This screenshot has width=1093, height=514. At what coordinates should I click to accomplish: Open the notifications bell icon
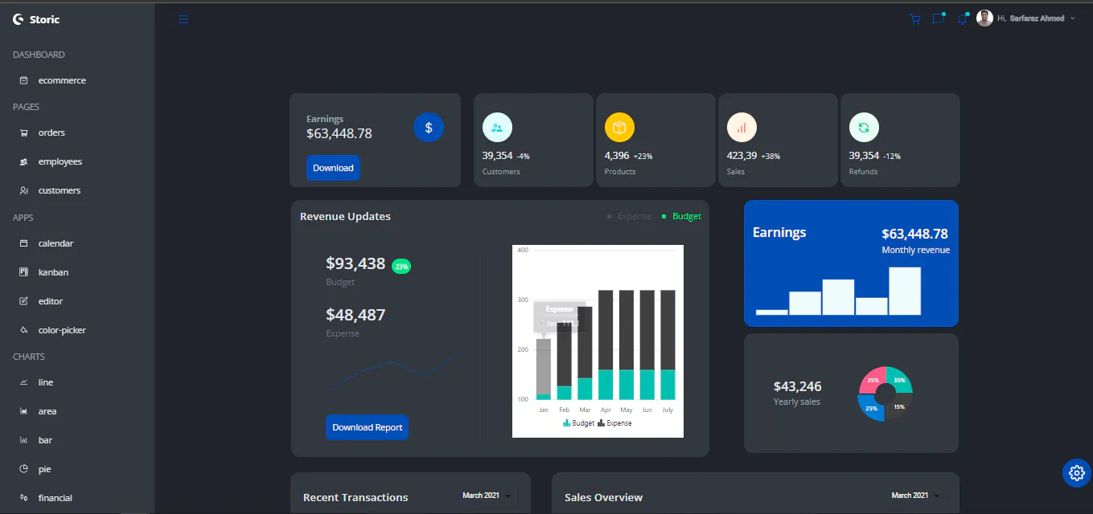pyautogui.click(x=962, y=19)
